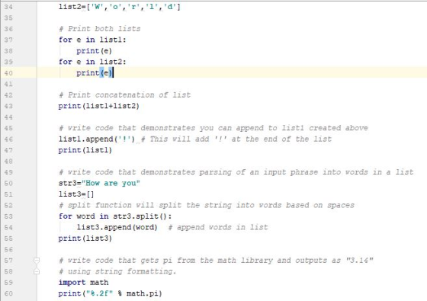Click comment 'This will add '!' at the end'
This screenshot has width=427, height=301.
pyautogui.click(x=236, y=139)
